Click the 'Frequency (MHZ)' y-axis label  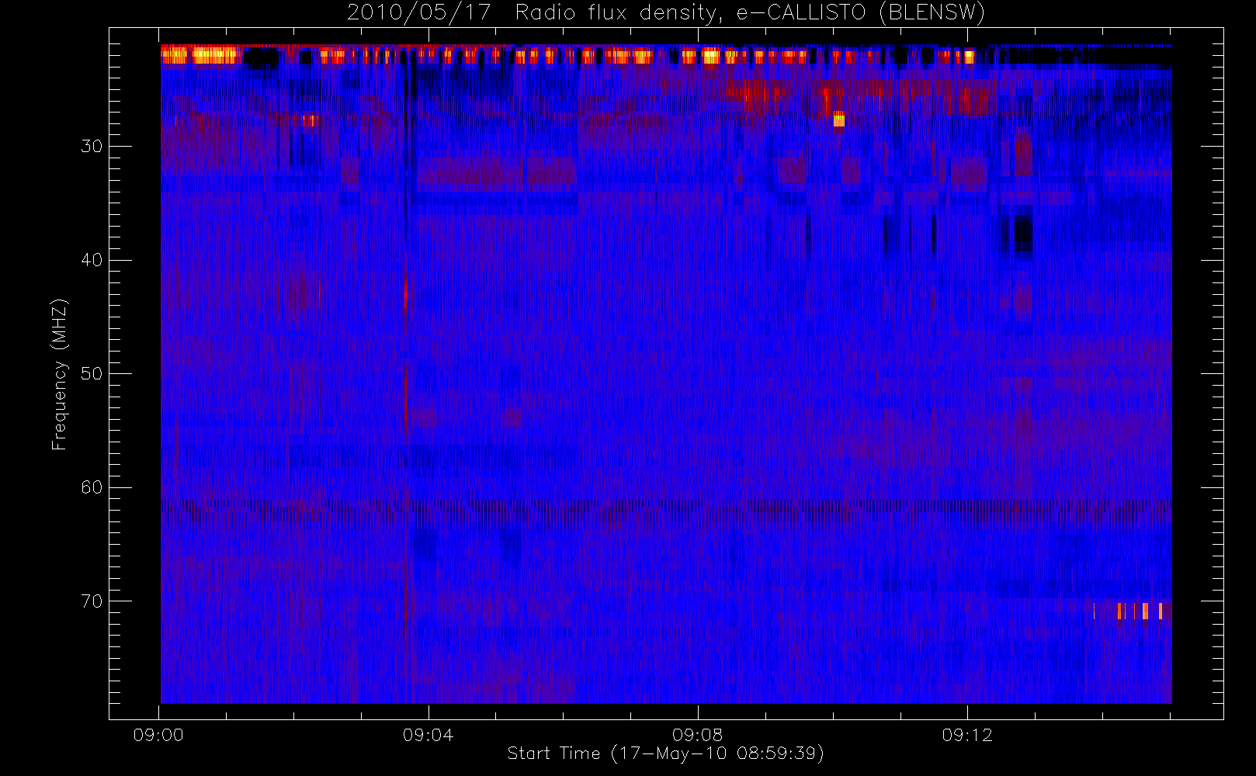pyautogui.click(x=59, y=374)
